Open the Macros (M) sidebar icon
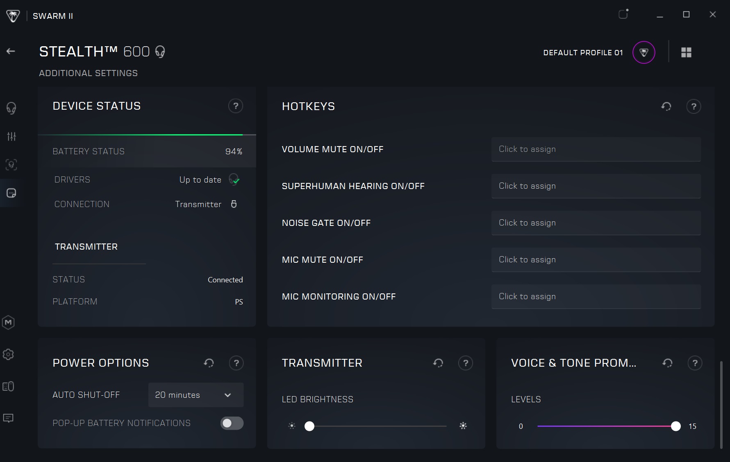730x462 pixels. [x=8, y=322]
